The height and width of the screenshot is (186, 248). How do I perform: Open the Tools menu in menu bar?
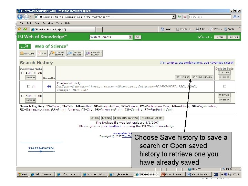click(59, 23)
